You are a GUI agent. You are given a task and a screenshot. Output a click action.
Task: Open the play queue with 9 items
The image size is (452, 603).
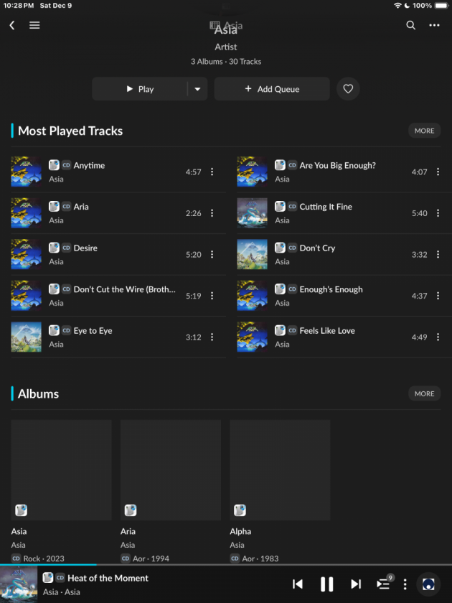pos(385,583)
